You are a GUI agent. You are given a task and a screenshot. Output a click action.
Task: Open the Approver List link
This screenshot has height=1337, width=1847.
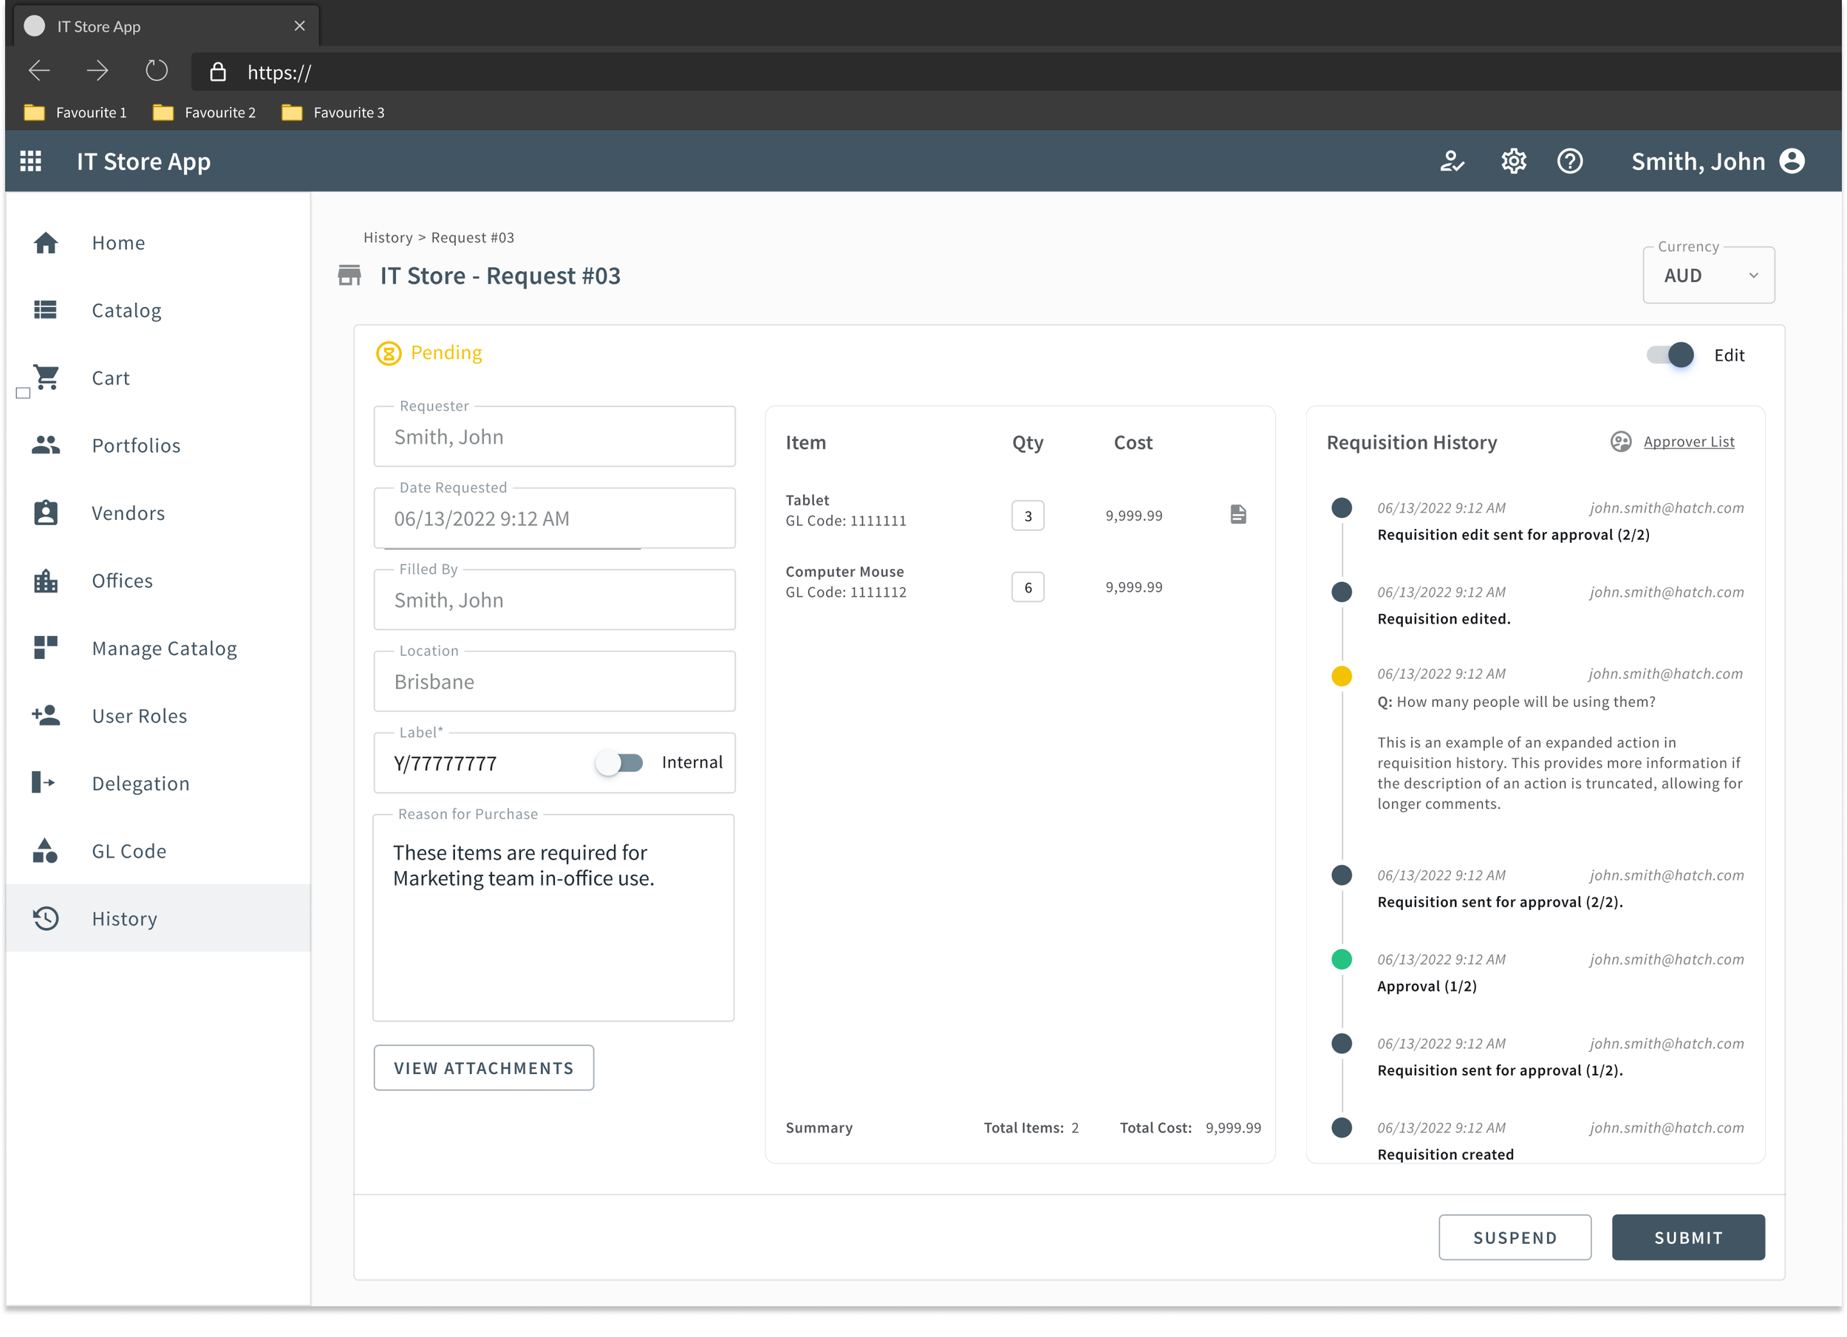(x=1688, y=441)
